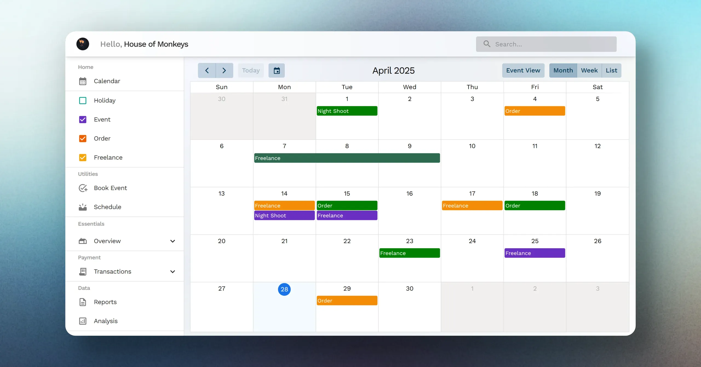Toggle the Order filter checkbox

pyautogui.click(x=83, y=139)
